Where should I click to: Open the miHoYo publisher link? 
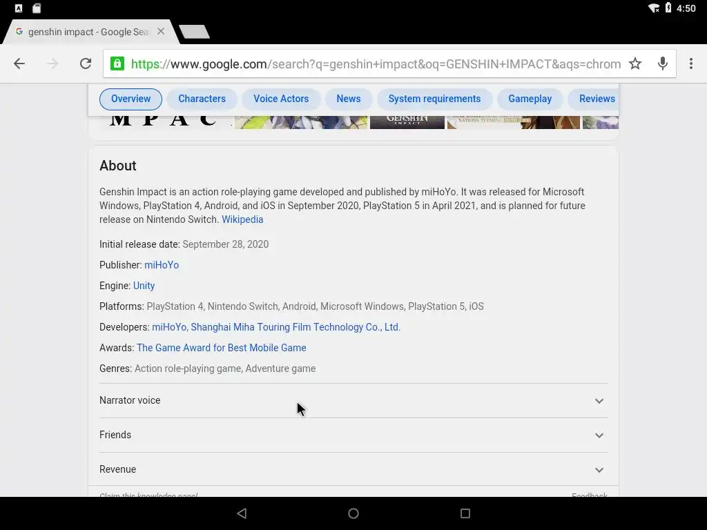point(162,265)
